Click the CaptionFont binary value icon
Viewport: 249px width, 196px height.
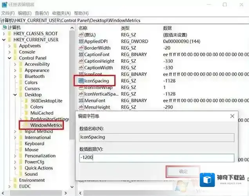point(81,54)
